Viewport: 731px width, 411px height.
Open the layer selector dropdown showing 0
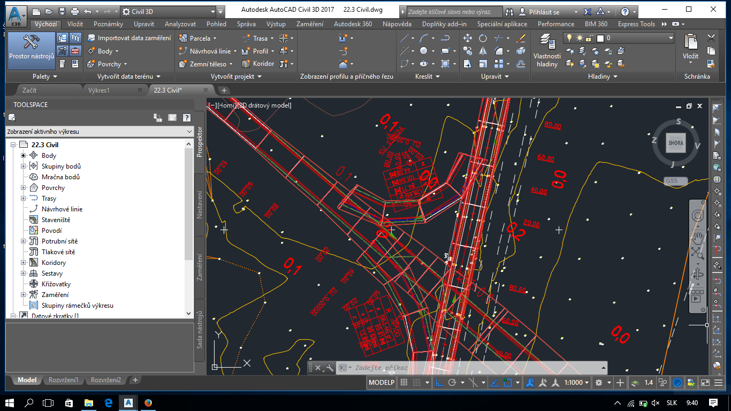pyautogui.click(x=671, y=38)
